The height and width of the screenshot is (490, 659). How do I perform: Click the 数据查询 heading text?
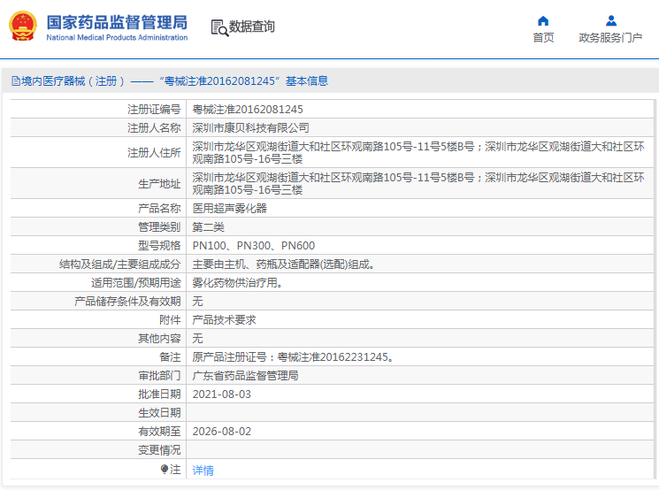click(252, 27)
